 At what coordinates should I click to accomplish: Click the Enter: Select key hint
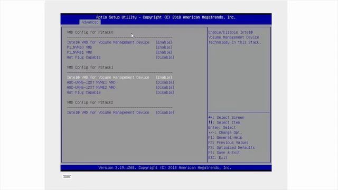coord(222,128)
